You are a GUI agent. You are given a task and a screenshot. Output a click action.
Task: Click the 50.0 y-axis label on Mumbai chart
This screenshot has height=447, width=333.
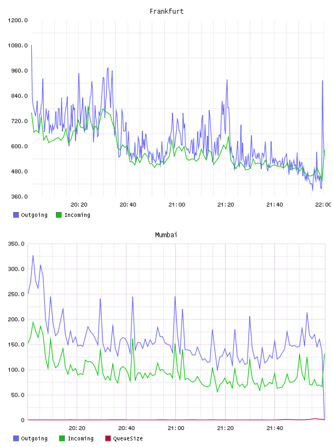click(18, 395)
